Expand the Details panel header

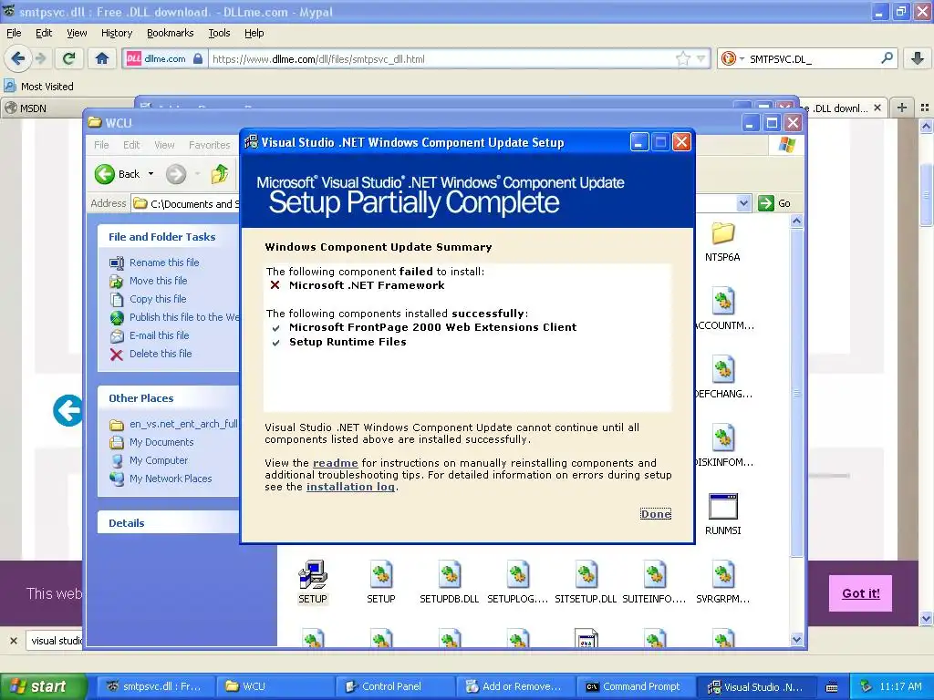(x=169, y=522)
